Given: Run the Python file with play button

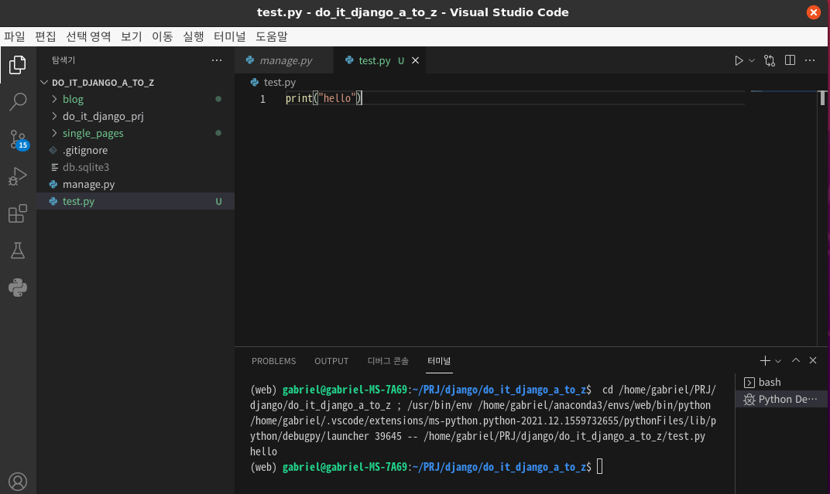Looking at the screenshot, I should (739, 61).
